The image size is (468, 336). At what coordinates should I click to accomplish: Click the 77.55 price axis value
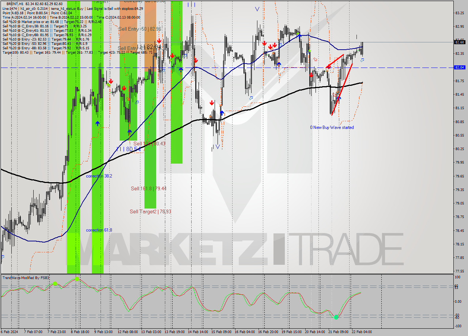(460, 271)
